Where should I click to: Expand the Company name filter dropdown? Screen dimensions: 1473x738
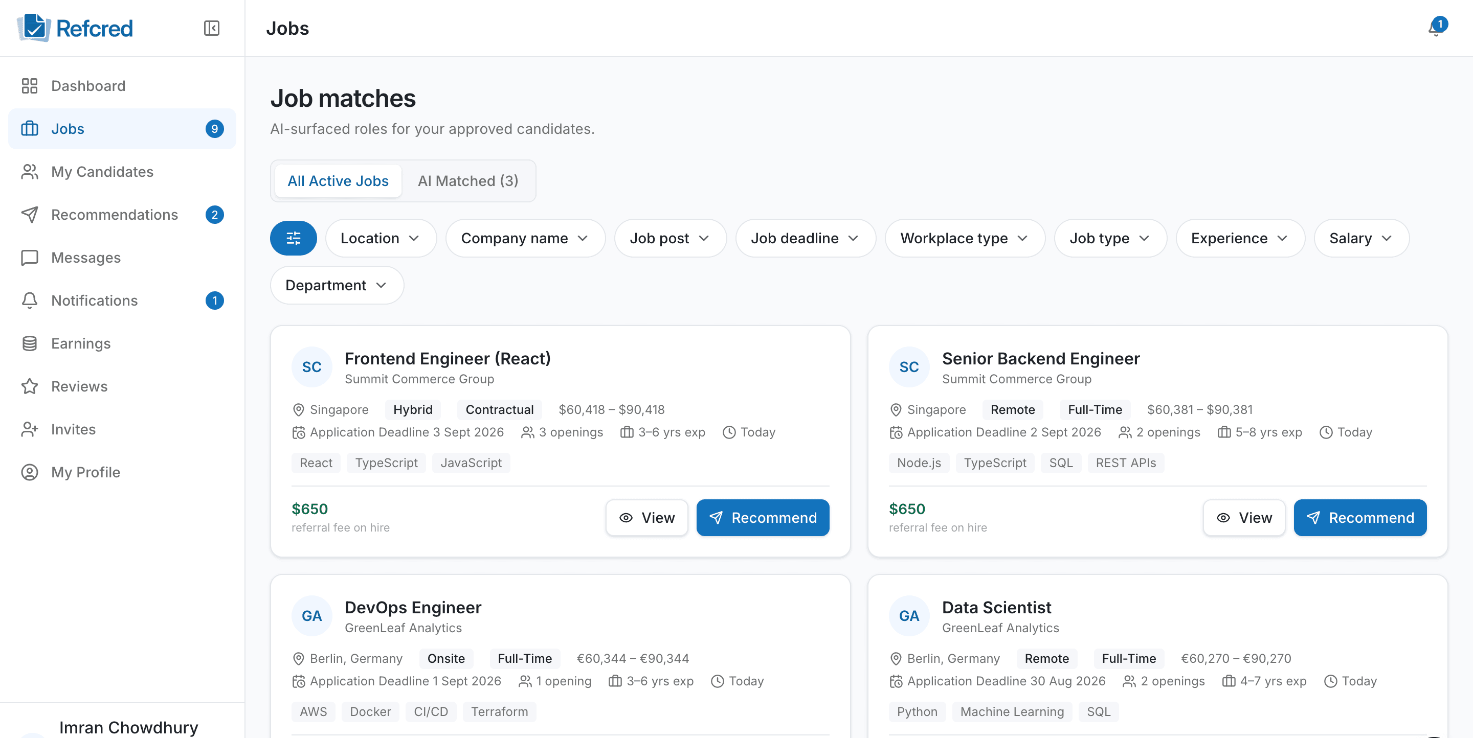click(525, 238)
